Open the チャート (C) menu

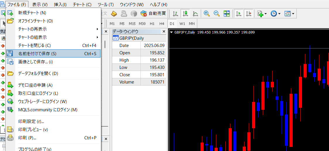click(x=82, y=4)
